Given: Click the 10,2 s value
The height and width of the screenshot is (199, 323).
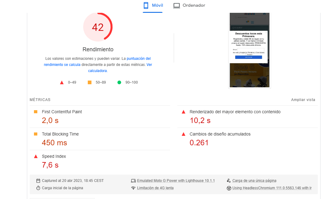Looking at the screenshot, I should tap(200, 121).
